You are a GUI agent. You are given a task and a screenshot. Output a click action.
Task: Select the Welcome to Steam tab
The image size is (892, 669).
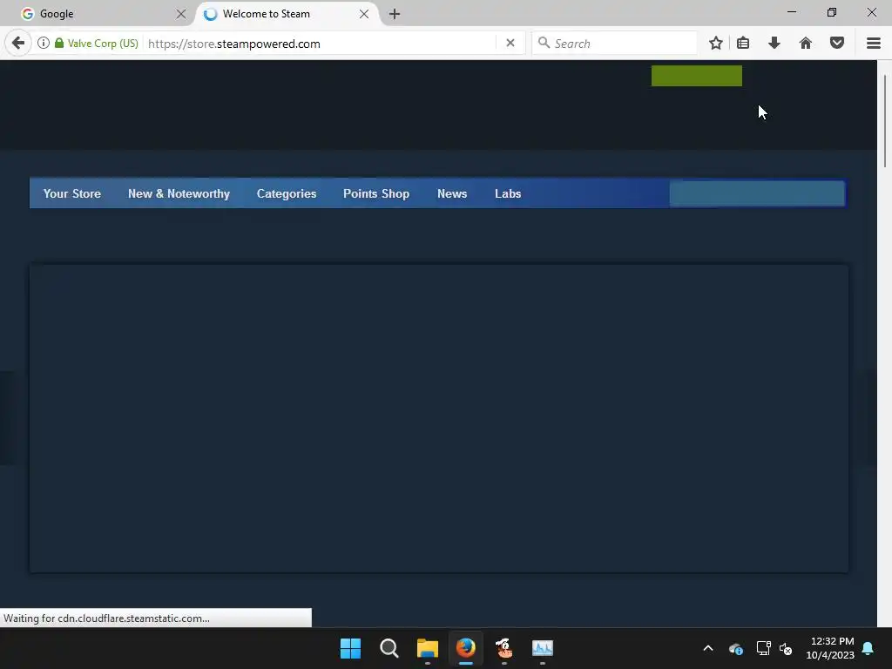pos(287,14)
